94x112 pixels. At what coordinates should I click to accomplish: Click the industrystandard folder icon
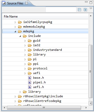point(30,50)
